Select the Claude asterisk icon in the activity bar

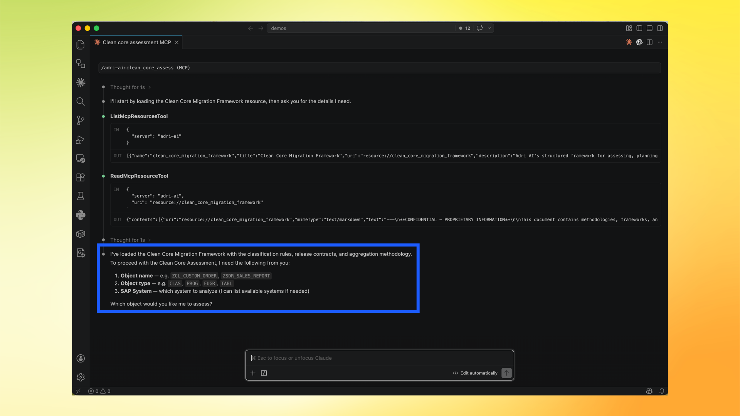pyautogui.click(x=81, y=82)
